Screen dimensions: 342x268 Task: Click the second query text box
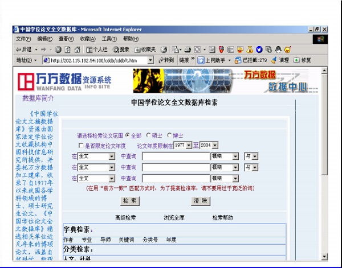click(x=176, y=167)
